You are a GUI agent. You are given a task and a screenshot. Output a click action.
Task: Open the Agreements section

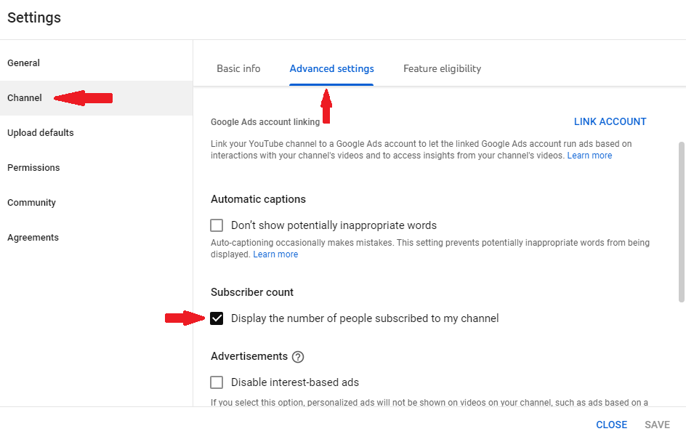pos(33,238)
